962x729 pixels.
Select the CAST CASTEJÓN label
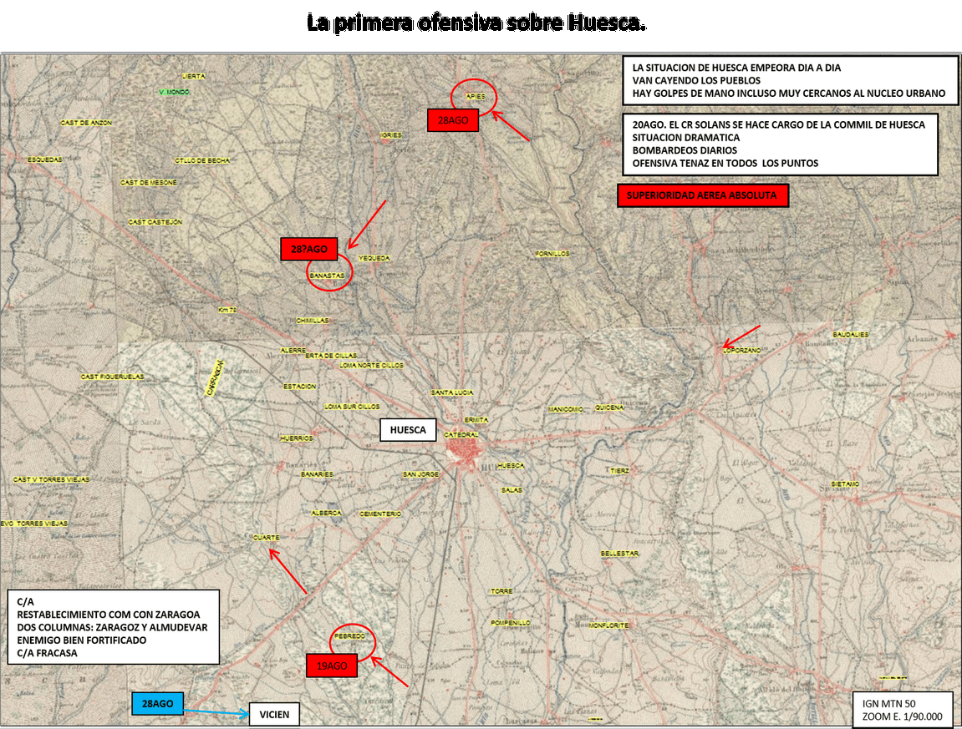155,222
